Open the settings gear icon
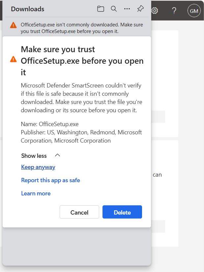 (155, 11)
